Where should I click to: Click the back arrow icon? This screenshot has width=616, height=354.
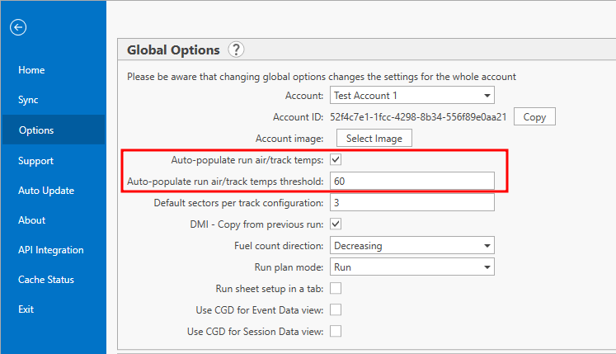pos(18,27)
